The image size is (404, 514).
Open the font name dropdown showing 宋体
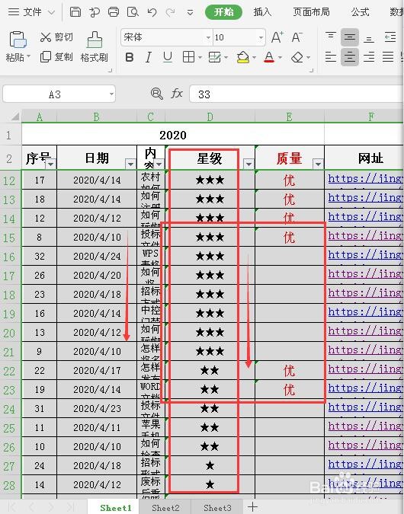click(208, 38)
